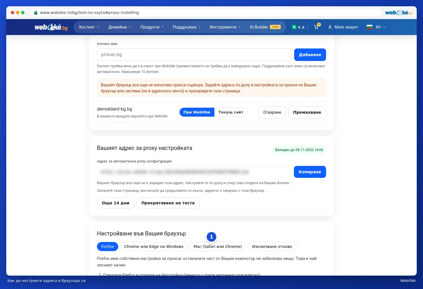Screen dimensions: 423x289
Task: Switch to the При WebOké version
Action: pos(197,112)
